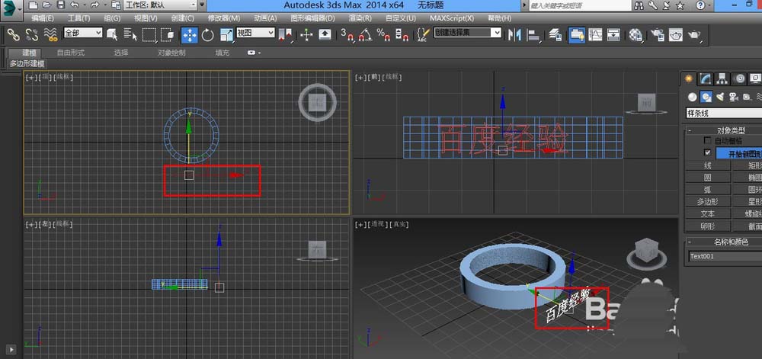The height and width of the screenshot is (359, 762).
Task: Click the New Scene icon
Action: [33, 5]
